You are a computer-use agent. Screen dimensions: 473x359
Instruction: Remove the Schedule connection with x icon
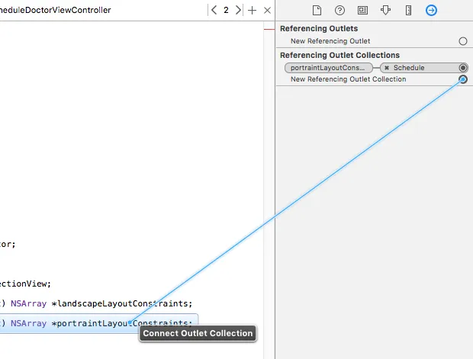[387, 68]
